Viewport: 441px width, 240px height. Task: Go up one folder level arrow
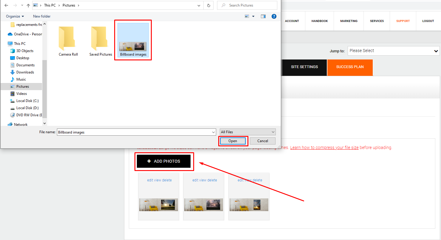[x=28, y=5]
